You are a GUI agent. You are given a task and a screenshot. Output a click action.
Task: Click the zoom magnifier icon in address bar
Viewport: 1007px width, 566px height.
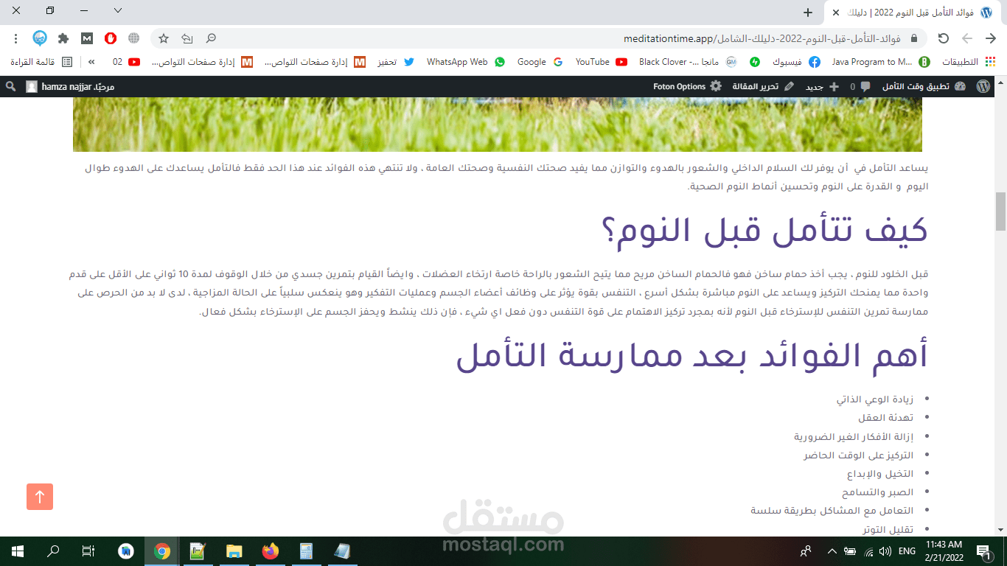pos(211,38)
